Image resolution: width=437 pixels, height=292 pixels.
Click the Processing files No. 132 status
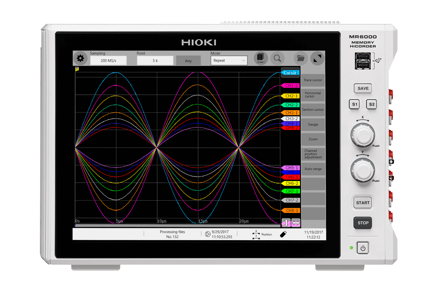[172, 234]
